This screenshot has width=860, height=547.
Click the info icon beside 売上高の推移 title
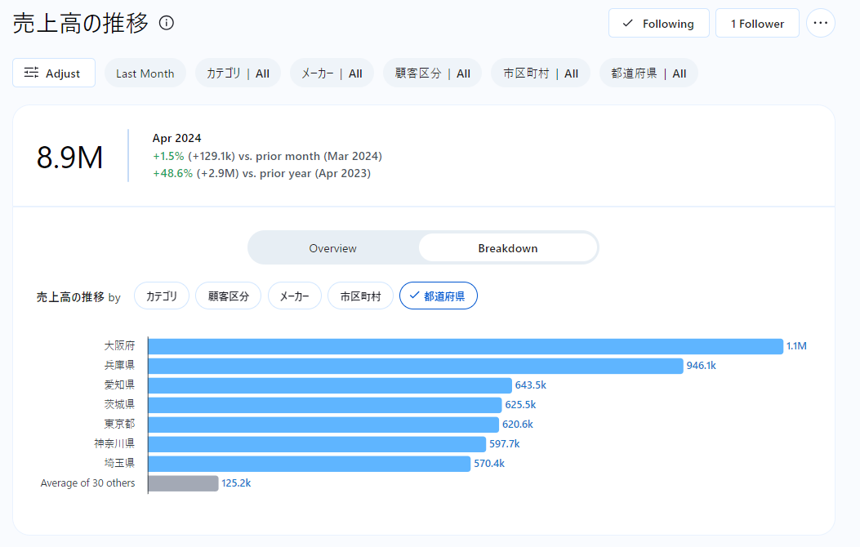coord(167,24)
